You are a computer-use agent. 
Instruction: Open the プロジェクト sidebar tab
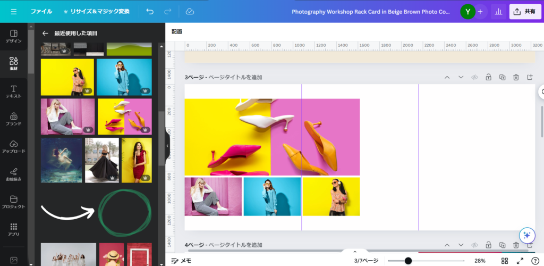[x=13, y=202]
